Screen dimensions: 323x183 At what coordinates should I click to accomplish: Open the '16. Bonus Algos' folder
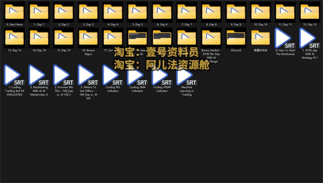[88, 38]
